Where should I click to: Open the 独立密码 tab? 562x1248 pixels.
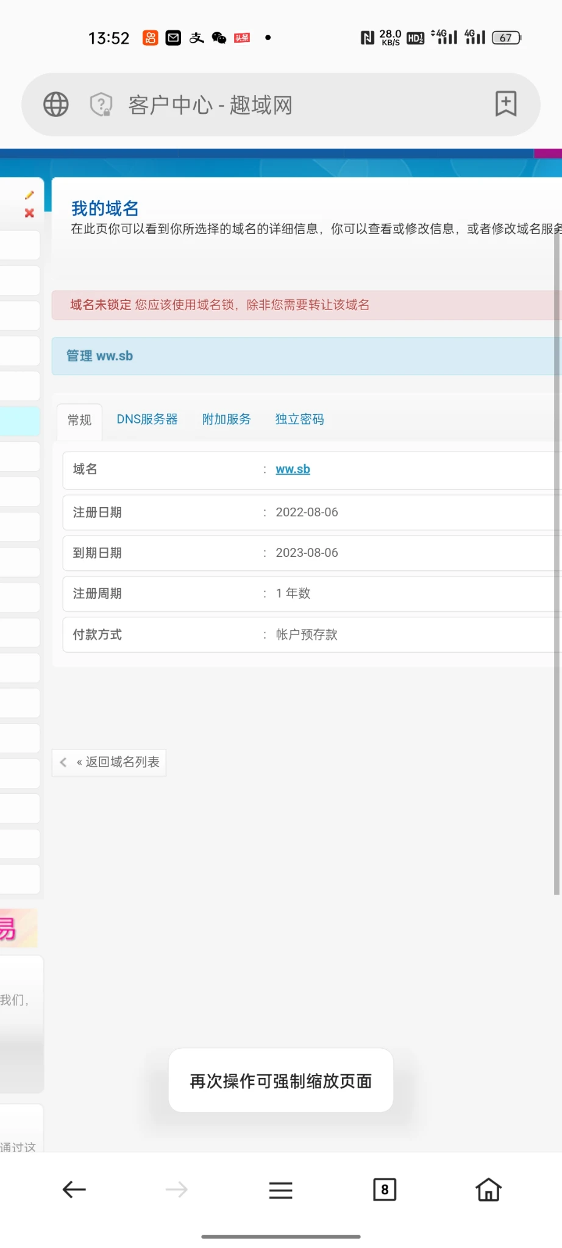299,419
